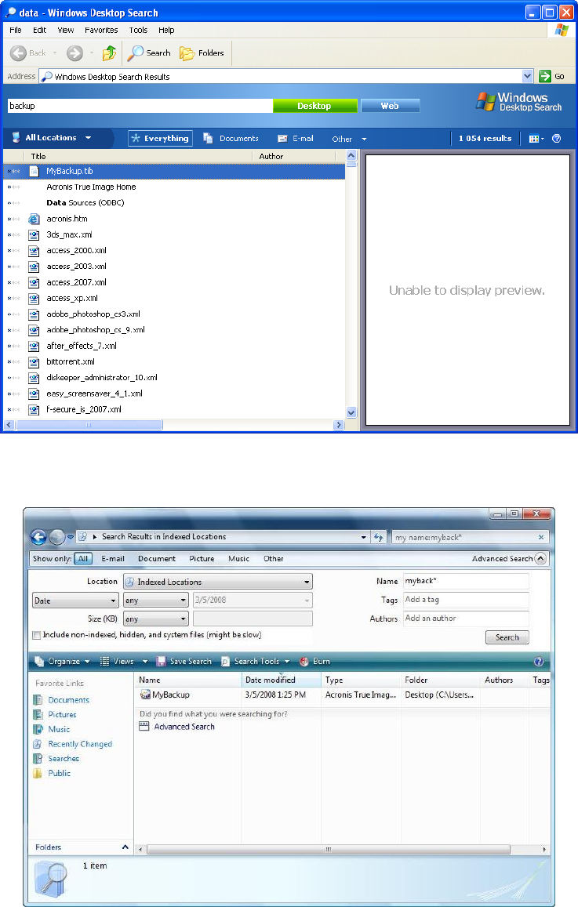This screenshot has width=578, height=907.
Task: Click the Vista help icon in toolbar
Action: point(539,662)
